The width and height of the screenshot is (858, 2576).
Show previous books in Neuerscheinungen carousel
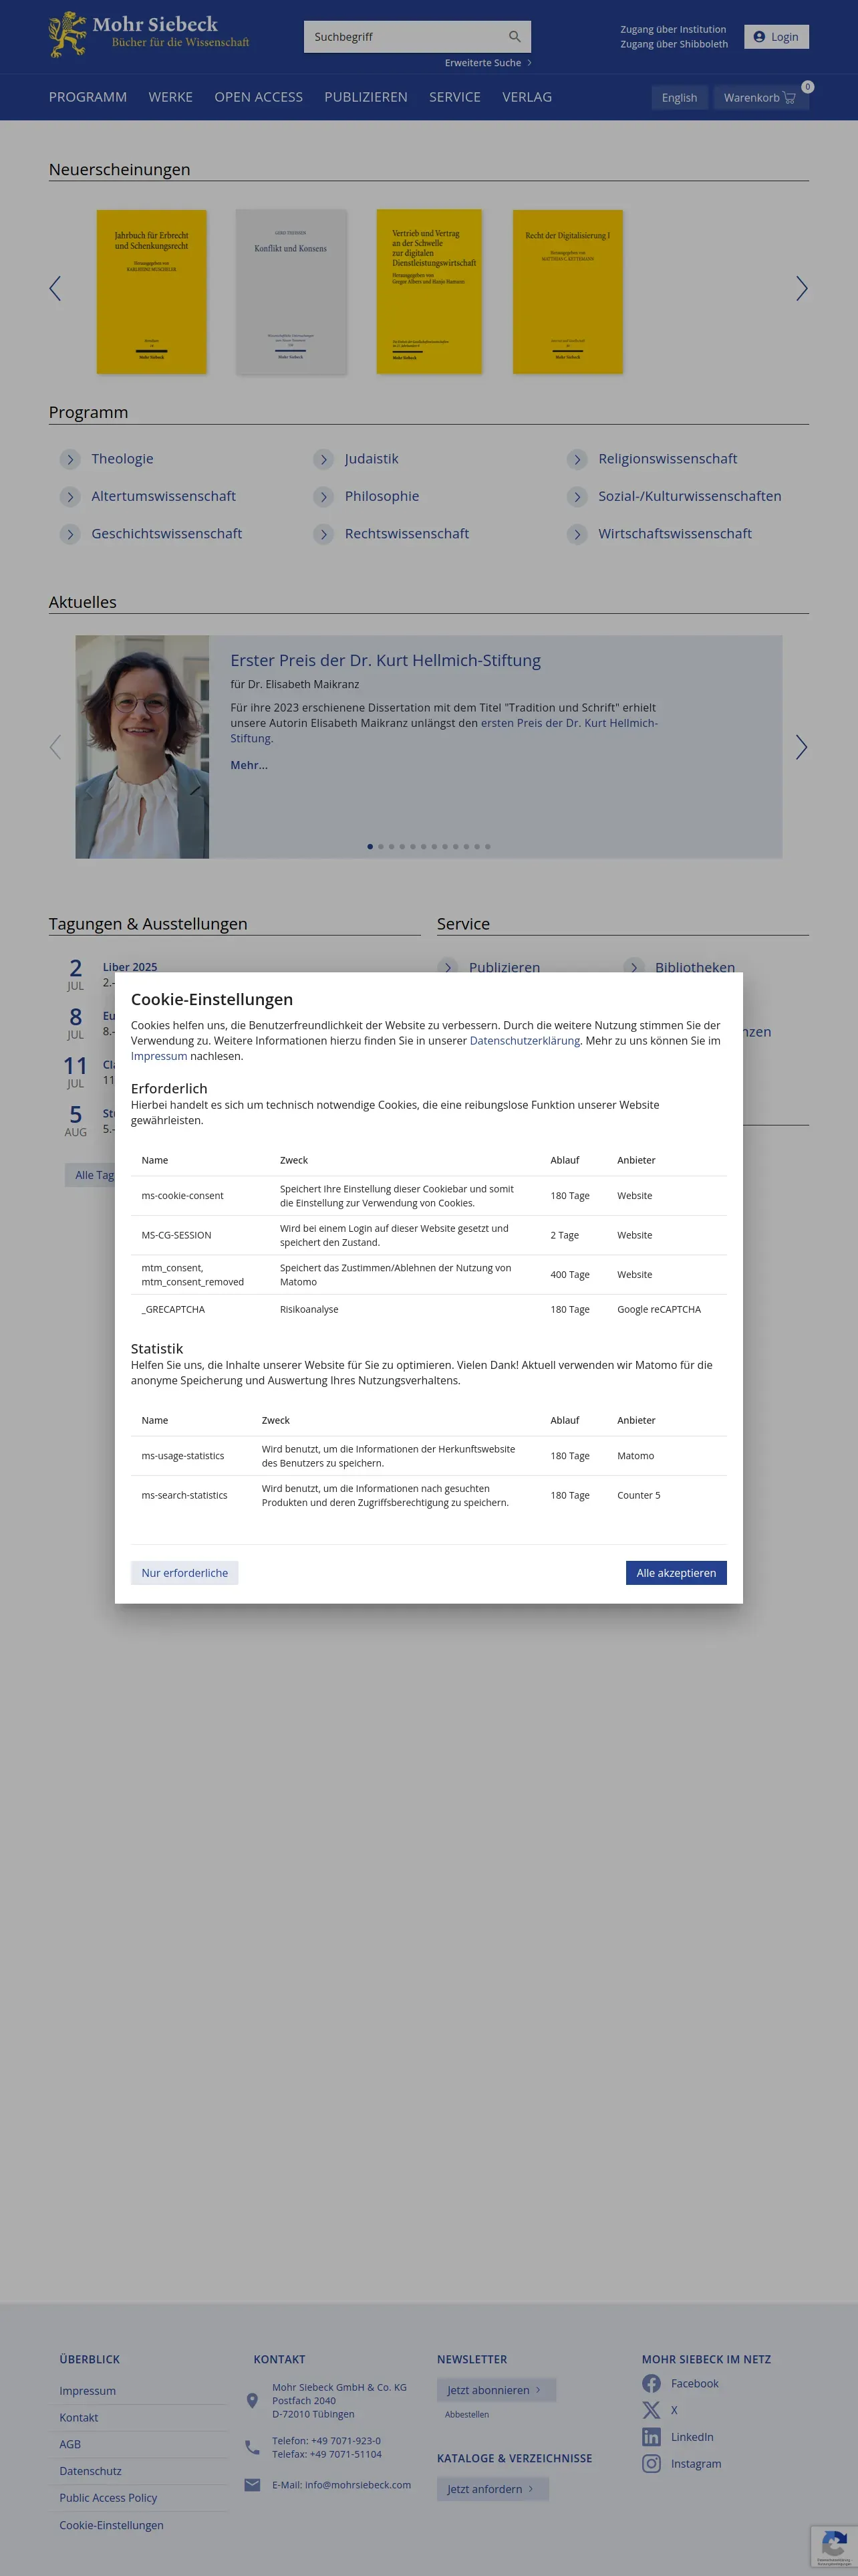pos(55,289)
